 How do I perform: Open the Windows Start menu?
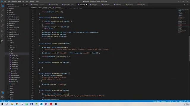pyautogui.click(x=2, y=104)
